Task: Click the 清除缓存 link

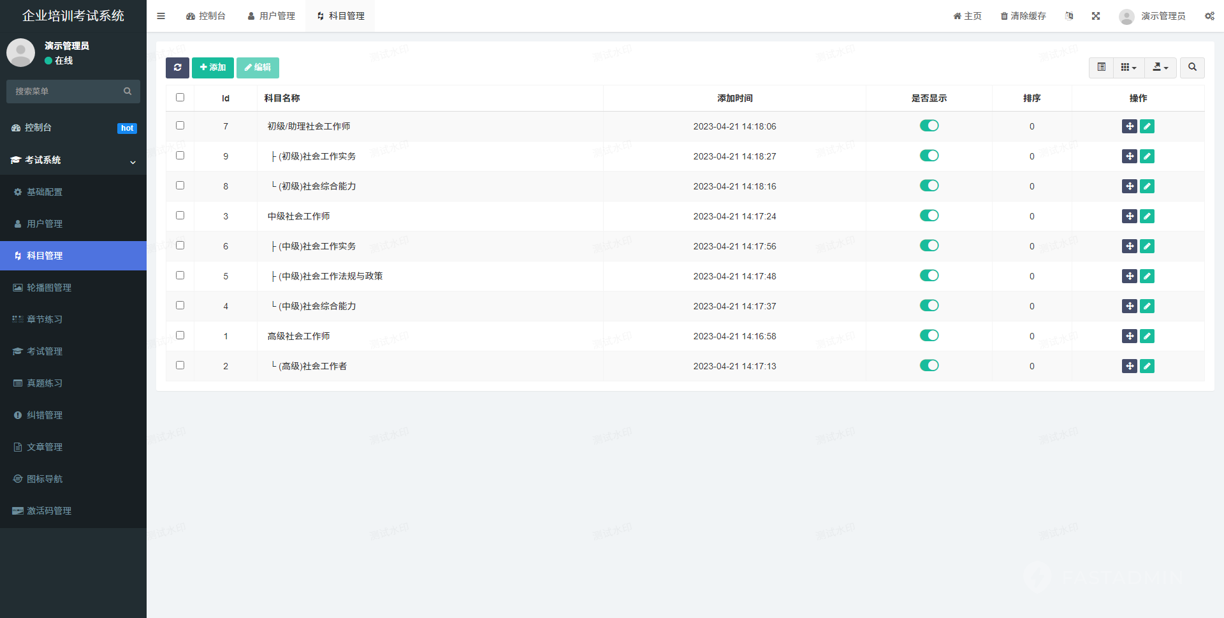Action: (1023, 16)
